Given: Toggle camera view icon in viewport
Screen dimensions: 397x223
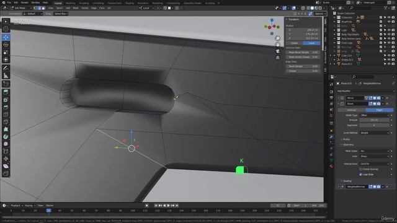Looking at the screenshot, I should 278,51.
